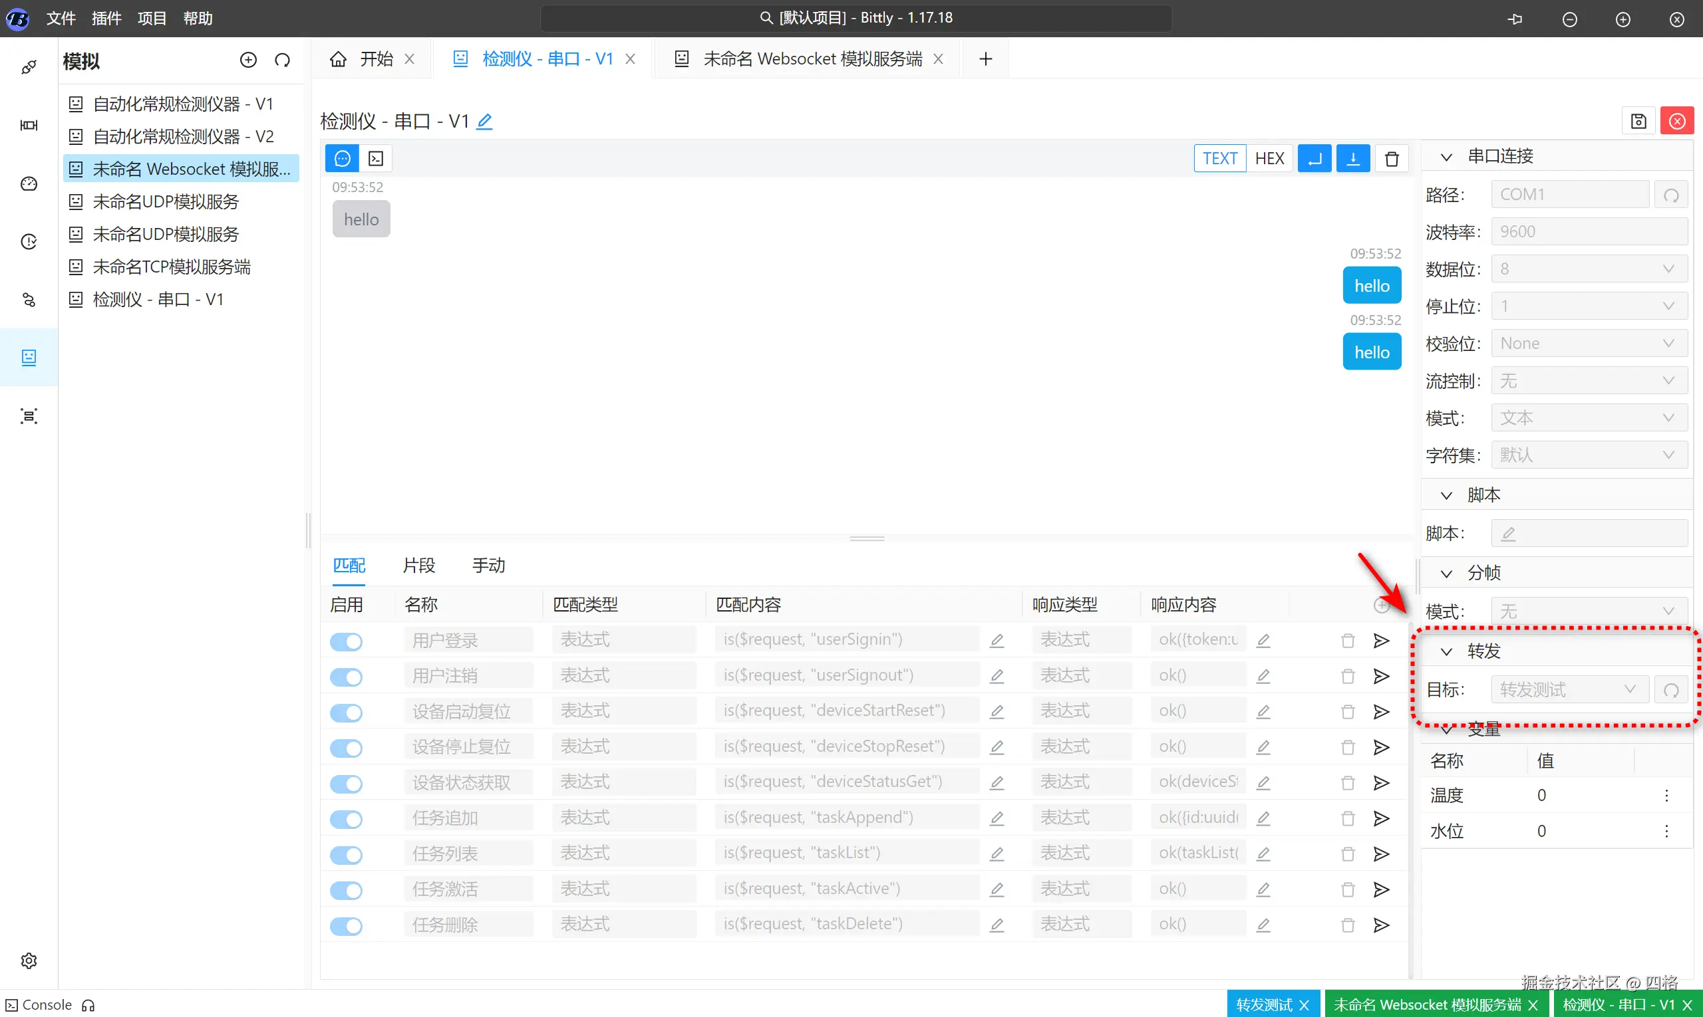Switch to the terminal view icon
This screenshot has width=1703, height=1017.
[x=376, y=159]
